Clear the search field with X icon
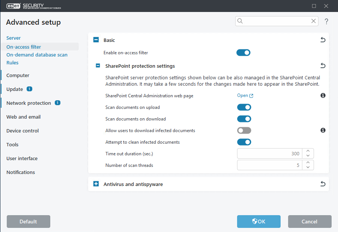 314,21
